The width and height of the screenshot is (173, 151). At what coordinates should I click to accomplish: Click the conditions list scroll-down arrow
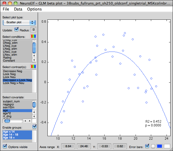(34, 61)
